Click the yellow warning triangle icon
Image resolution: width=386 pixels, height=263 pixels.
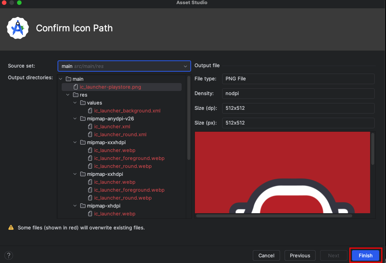(11, 228)
